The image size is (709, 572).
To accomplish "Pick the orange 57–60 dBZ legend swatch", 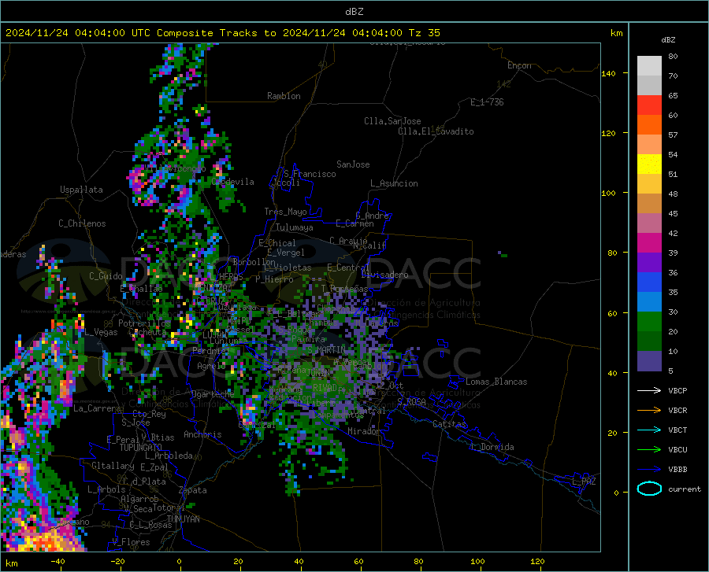I will [649, 125].
